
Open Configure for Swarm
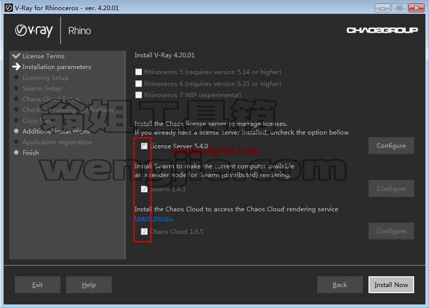pos(391,188)
